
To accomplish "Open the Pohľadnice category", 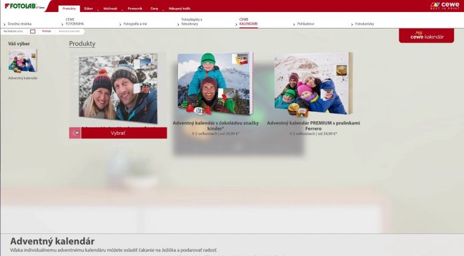I will pos(305,24).
